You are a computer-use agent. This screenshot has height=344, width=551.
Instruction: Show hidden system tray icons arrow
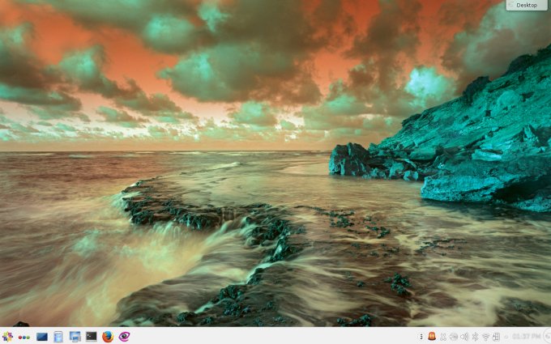506,337
